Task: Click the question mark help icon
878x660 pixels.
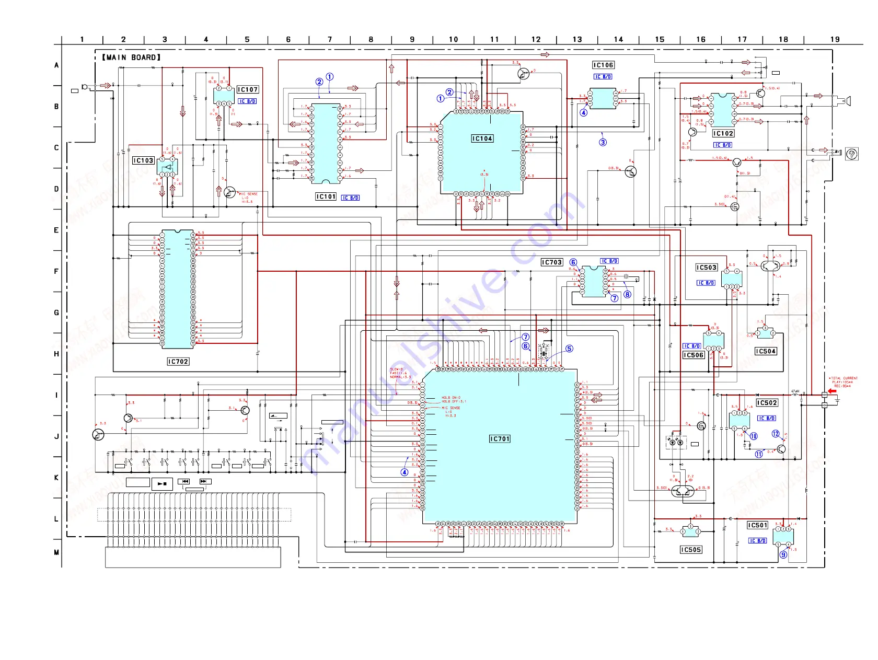Action: [x=851, y=154]
